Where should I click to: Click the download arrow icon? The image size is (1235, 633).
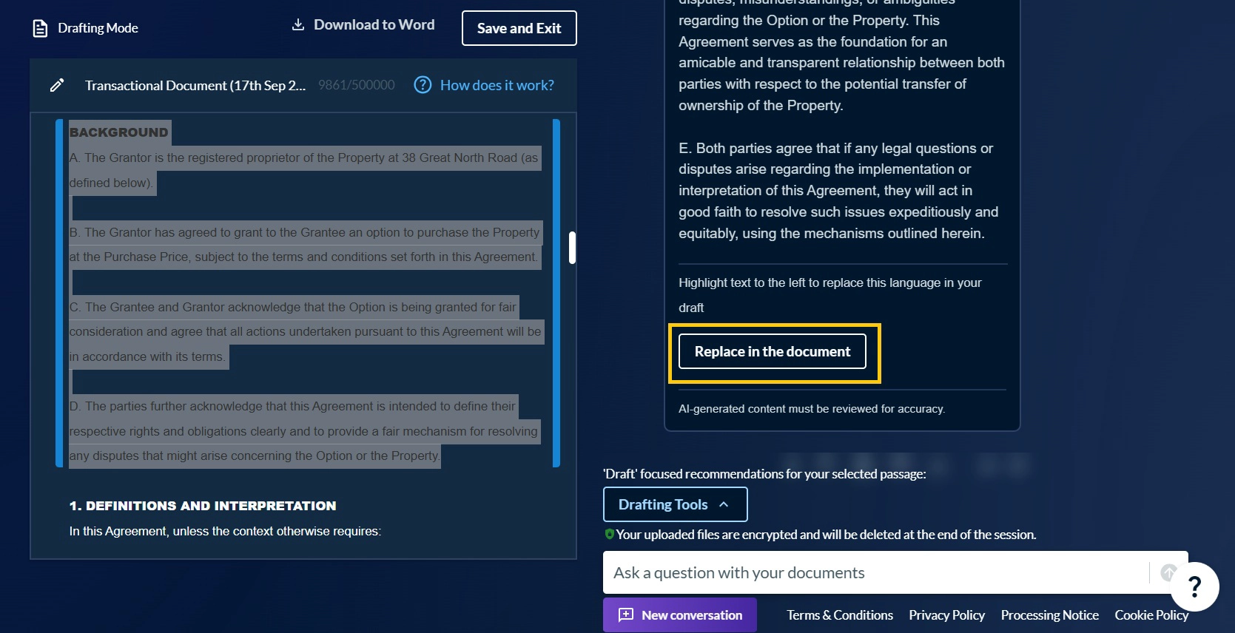[297, 24]
